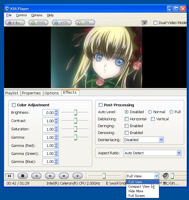189x200 pixels.
Task: Choose Hide More in dropdown list
Action: 142,191
